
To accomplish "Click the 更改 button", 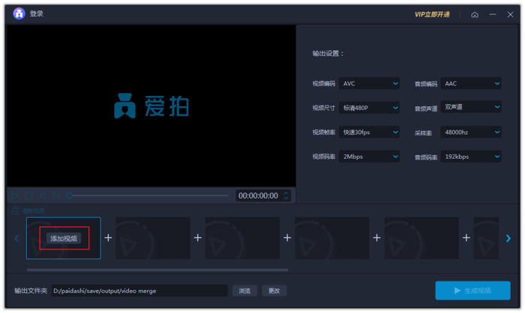I will coord(274,291).
